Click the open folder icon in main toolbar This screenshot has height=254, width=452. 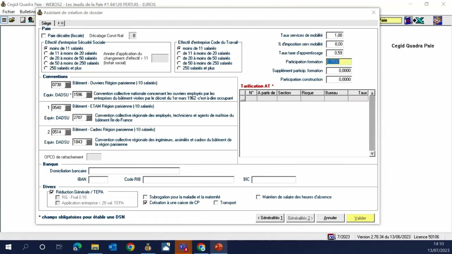click(x=12, y=20)
